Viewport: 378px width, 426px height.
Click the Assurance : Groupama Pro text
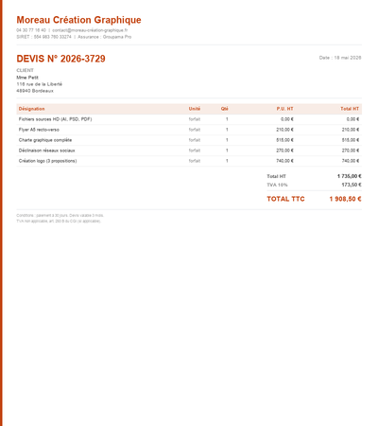[x=105, y=37]
